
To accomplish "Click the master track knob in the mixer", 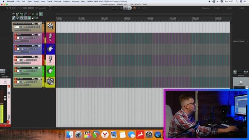I will click(241, 82).
